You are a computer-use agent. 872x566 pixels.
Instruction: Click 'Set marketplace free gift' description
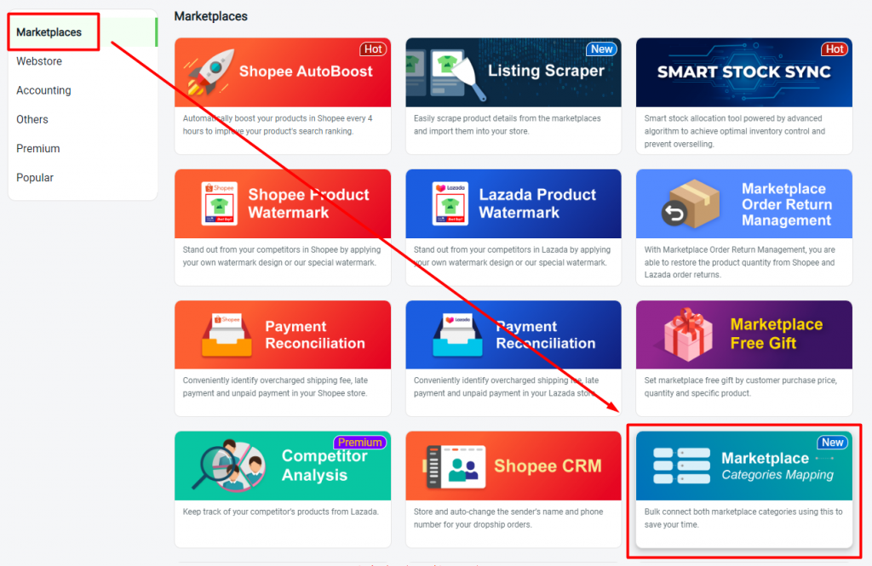tap(740, 386)
